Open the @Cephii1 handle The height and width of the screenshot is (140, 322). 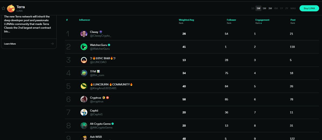pyautogui.click(x=96, y=114)
